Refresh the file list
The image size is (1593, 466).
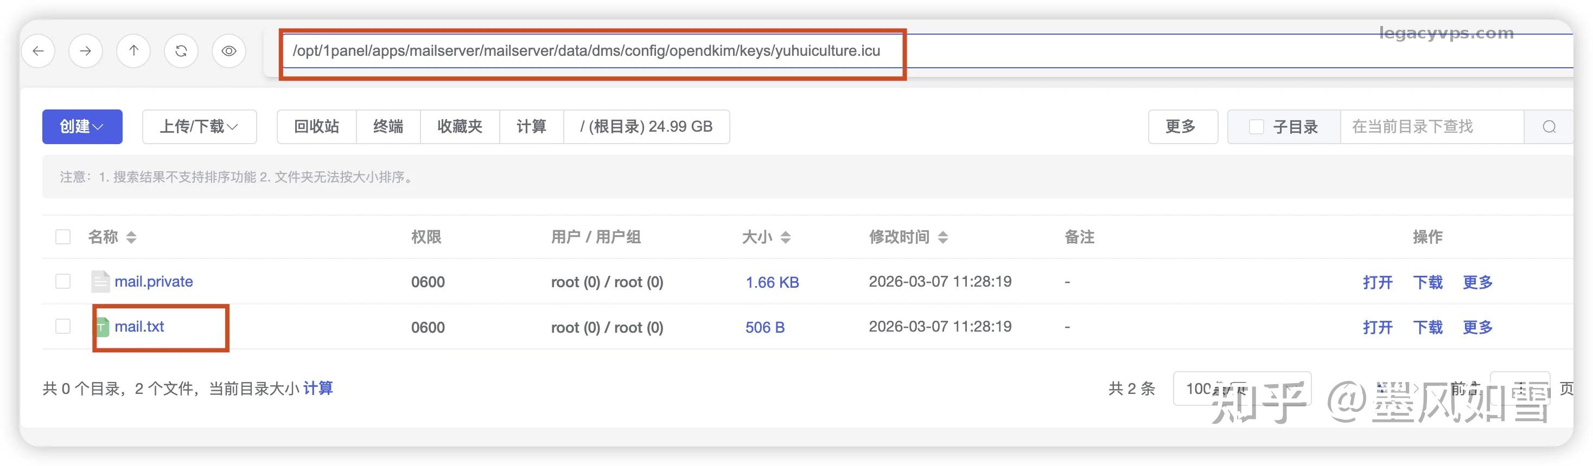pyautogui.click(x=181, y=50)
